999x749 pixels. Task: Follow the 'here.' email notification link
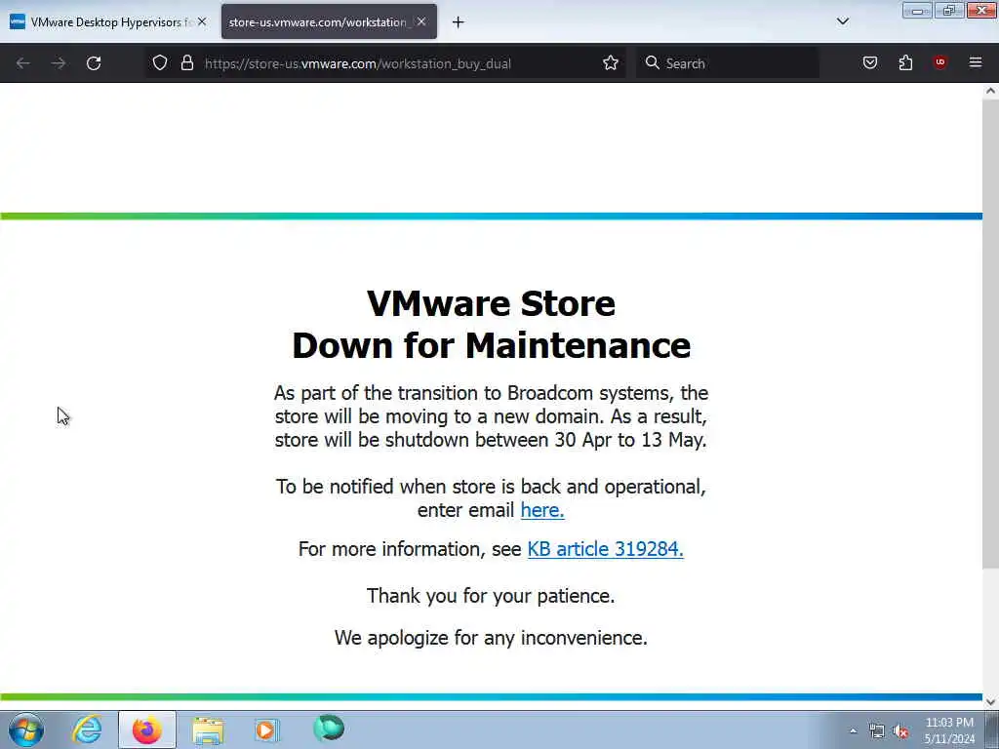point(542,510)
